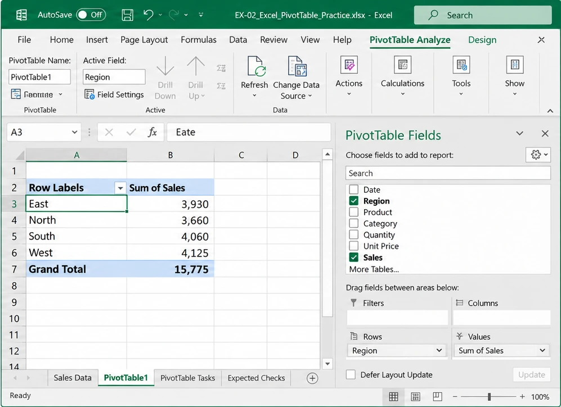Open the PivotTable Options dropdown
This screenshot has width=561, height=407.
point(37,94)
